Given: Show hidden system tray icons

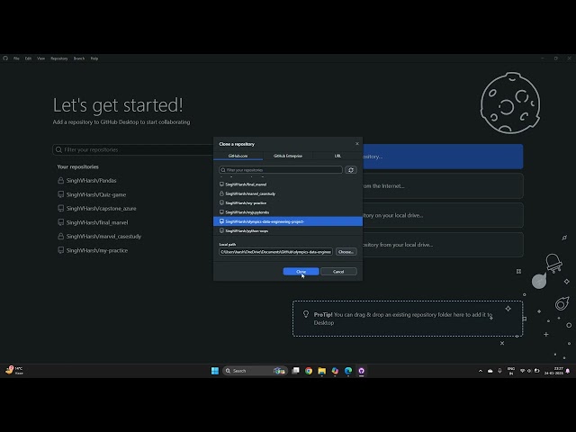Looking at the screenshot, I should click(x=481, y=371).
